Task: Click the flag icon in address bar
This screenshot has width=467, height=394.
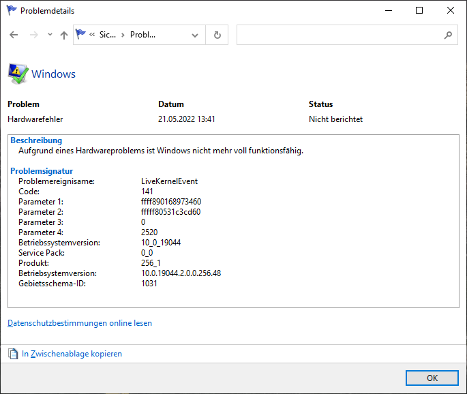Action: 80,35
